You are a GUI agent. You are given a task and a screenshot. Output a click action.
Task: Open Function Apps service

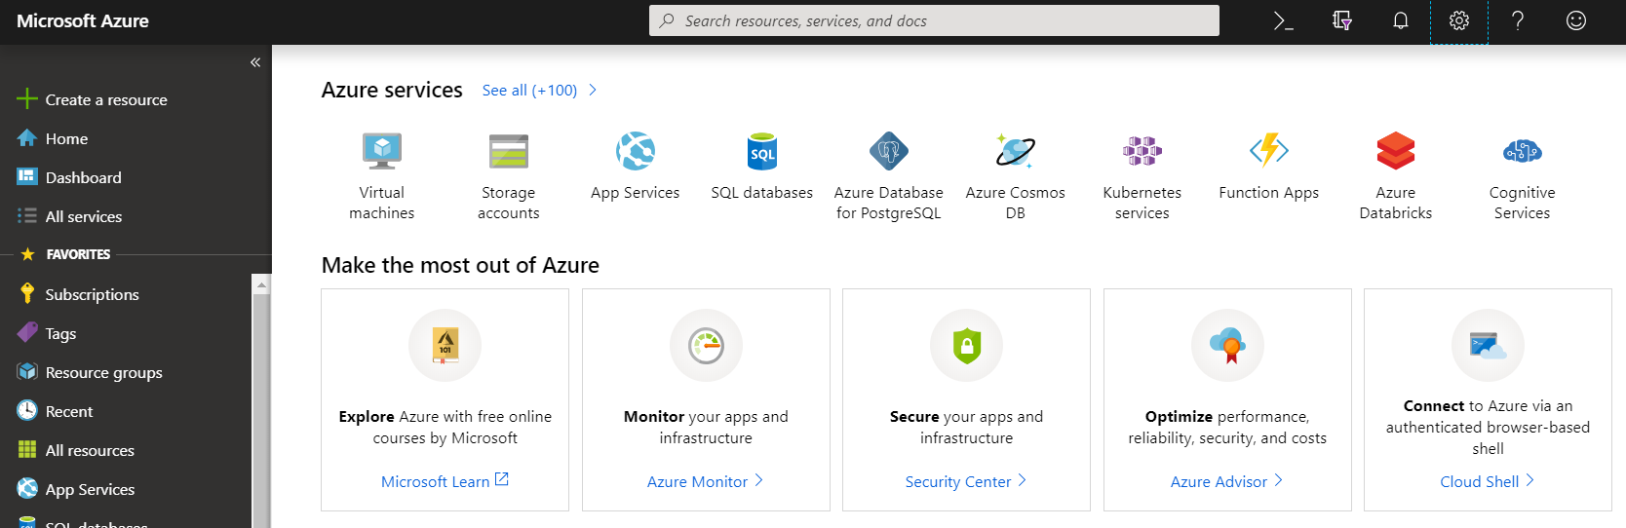[1268, 152]
